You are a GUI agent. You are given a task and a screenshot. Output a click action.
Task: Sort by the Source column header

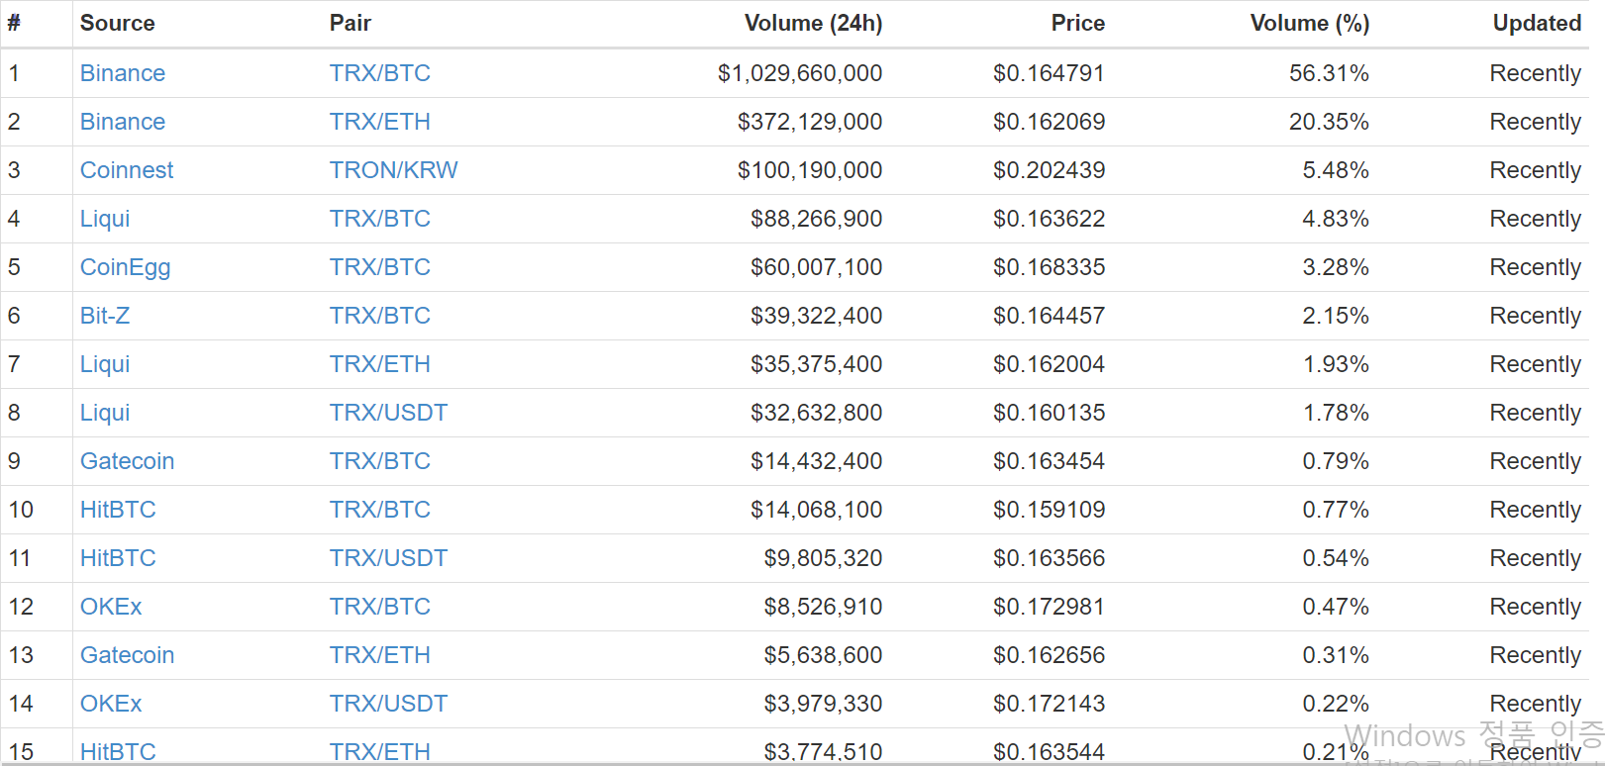point(117,23)
